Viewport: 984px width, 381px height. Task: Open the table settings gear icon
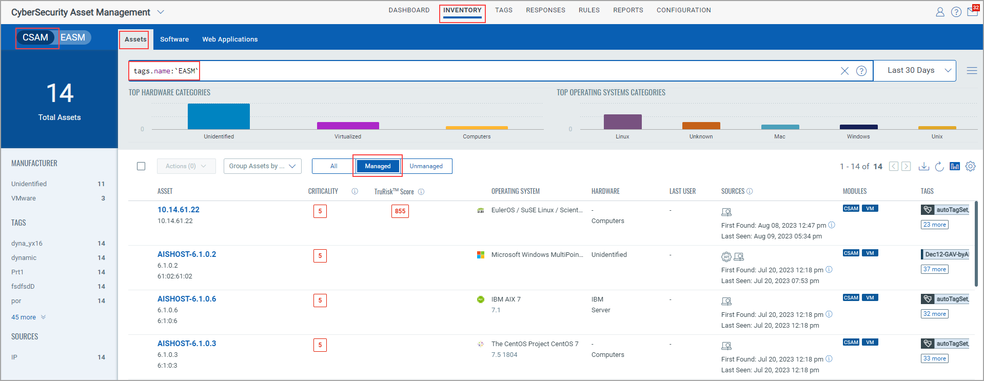coord(970,166)
